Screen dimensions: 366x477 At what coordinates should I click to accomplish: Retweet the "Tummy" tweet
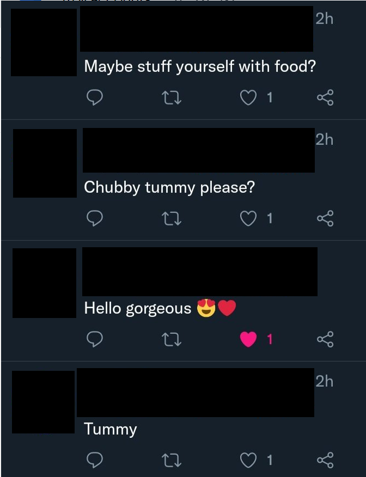pos(172,461)
